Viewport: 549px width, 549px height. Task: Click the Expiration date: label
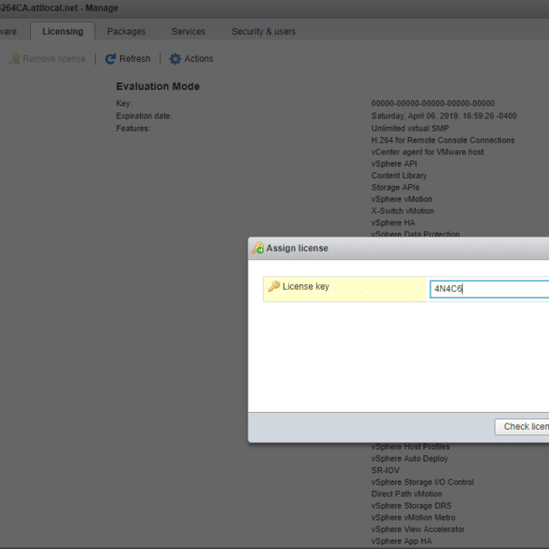144,115
